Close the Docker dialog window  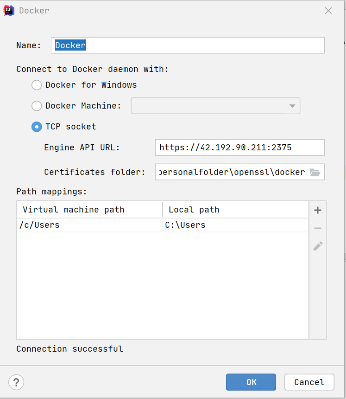[x=328, y=11]
